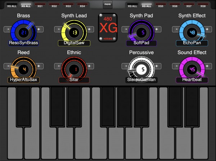Click the light blue Synth Effect dial
This screenshot has height=161, width=216.
(192, 33)
